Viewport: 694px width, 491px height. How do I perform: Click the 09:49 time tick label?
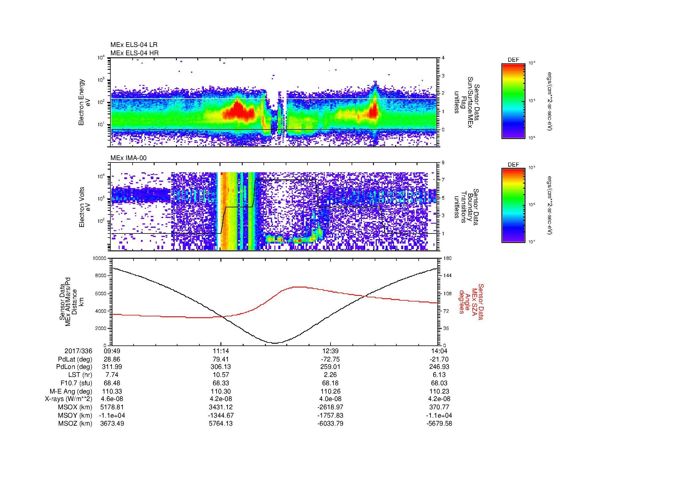point(112,351)
